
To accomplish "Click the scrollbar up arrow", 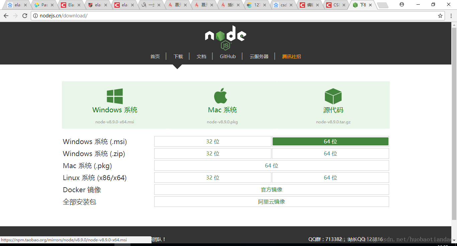I will (x=454, y=25).
